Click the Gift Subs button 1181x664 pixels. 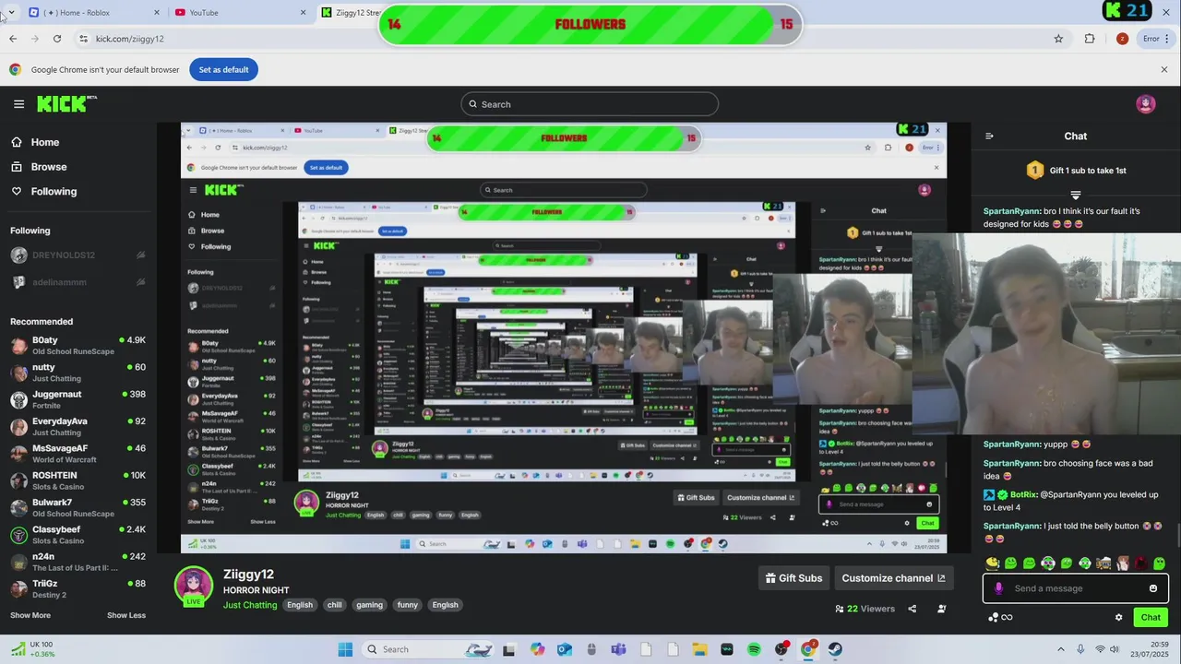793,578
